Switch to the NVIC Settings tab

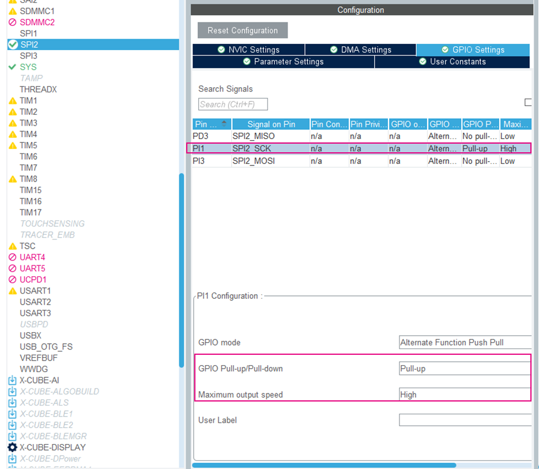(248, 50)
